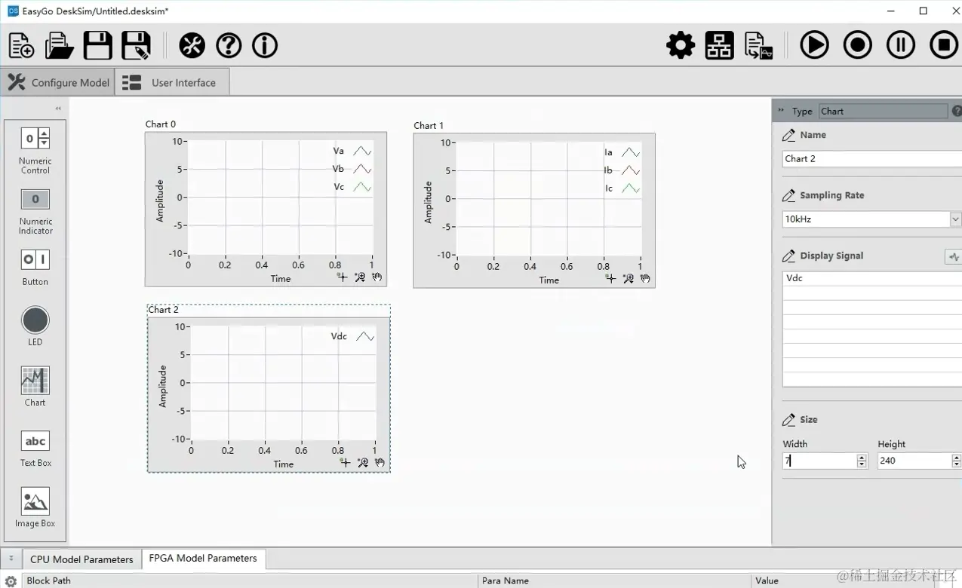
Task: Click the Name field containing Chart 2
Action: (x=871, y=158)
